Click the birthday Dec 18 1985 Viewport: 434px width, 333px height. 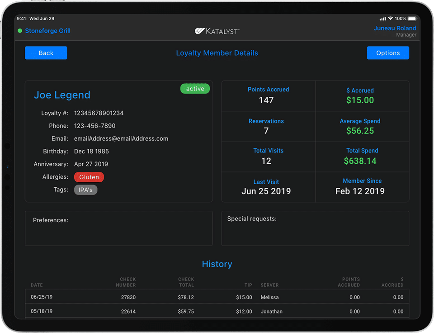tap(91, 151)
